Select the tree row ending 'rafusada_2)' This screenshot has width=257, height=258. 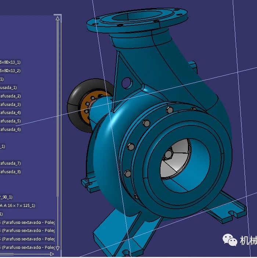point(10,96)
